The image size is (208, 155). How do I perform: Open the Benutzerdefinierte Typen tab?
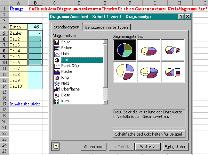(106, 27)
